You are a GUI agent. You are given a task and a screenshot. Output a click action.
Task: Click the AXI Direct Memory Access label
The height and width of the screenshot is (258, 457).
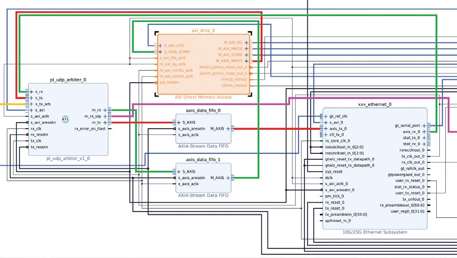(x=203, y=97)
